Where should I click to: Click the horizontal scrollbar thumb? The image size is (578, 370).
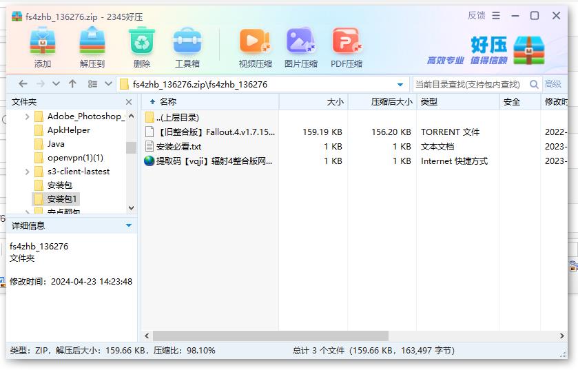pos(271,336)
